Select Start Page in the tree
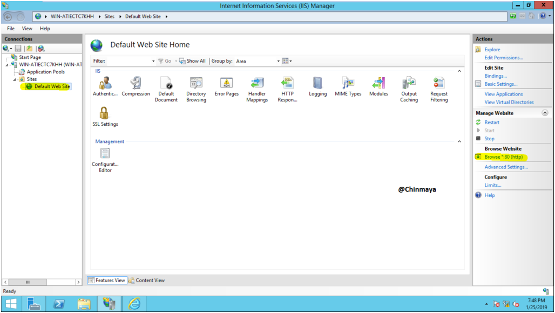 (x=30, y=57)
